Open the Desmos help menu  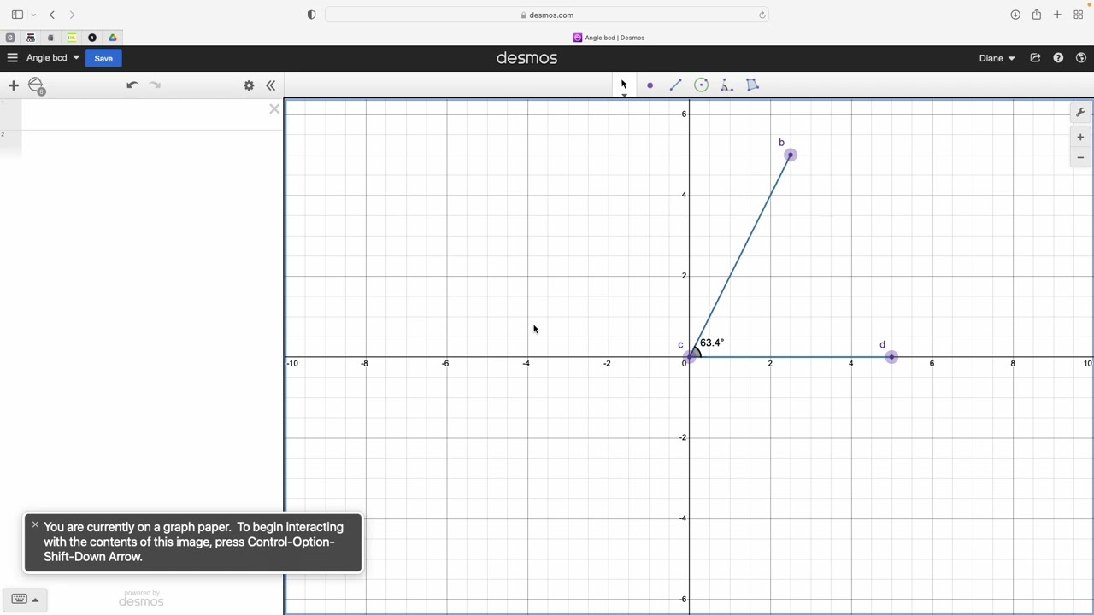pyautogui.click(x=1058, y=58)
